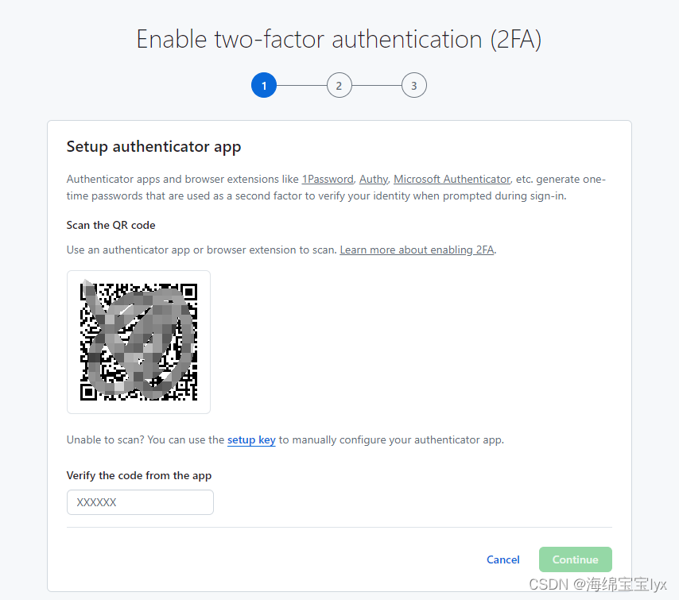The image size is (679, 600).
Task: Click the "Verify the code from the app" label
Action: click(138, 475)
